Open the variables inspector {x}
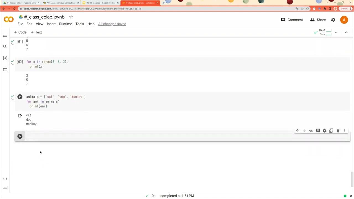 (x=5, y=58)
